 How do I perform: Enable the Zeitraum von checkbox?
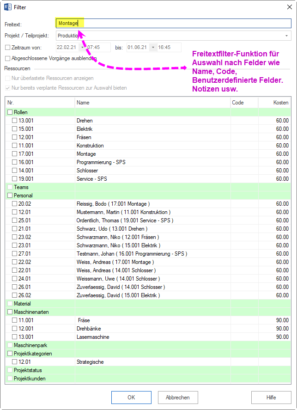7,48
